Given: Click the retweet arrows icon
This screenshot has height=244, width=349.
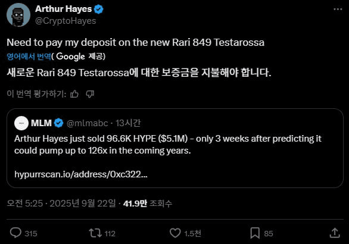Looking at the screenshot, I should click(x=95, y=233).
